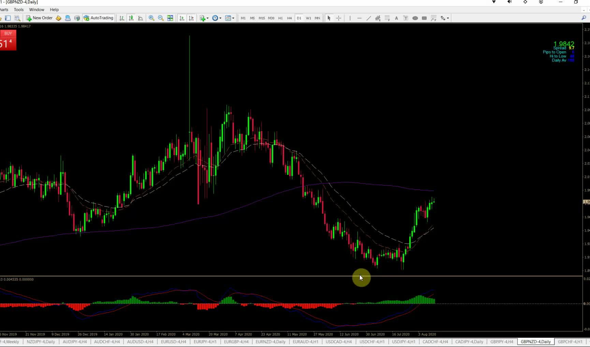Image resolution: width=590 pixels, height=347 pixels.
Task: Switch to NZDJPY-4,Daily chart tab
Action: pos(41,342)
